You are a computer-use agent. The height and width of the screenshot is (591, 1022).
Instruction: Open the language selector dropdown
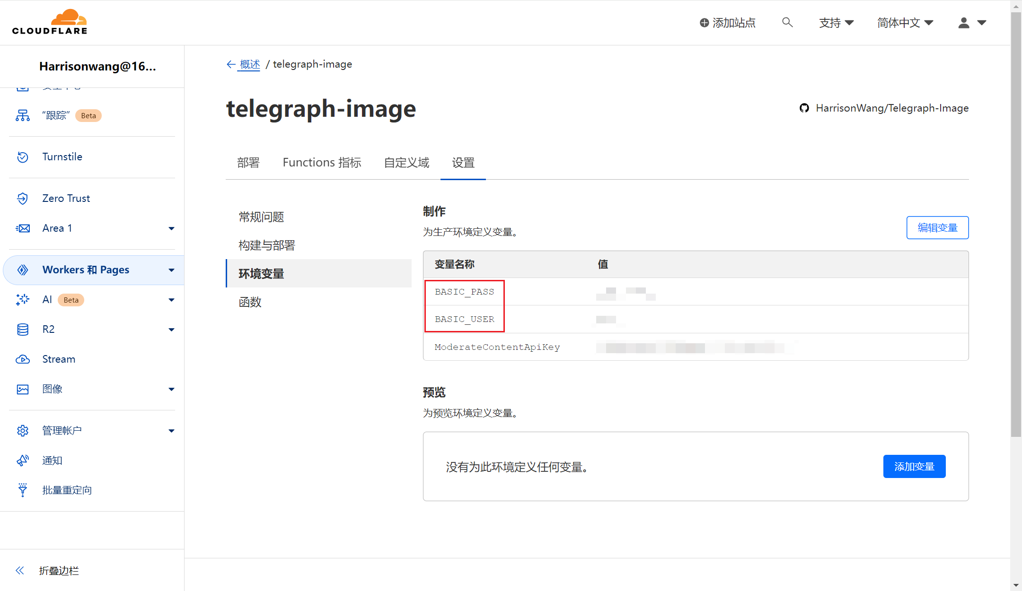click(x=905, y=23)
